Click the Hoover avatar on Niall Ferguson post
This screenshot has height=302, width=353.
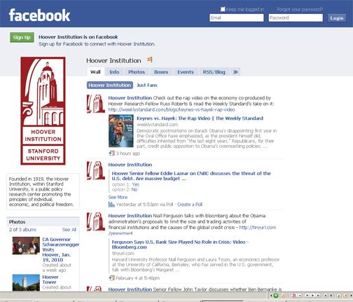point(96,221)
